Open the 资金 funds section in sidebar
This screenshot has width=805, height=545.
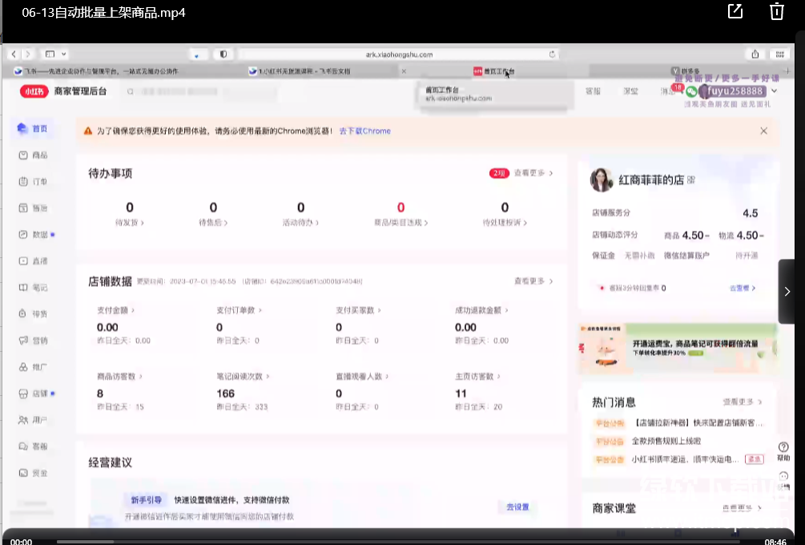tap(32, 473)
